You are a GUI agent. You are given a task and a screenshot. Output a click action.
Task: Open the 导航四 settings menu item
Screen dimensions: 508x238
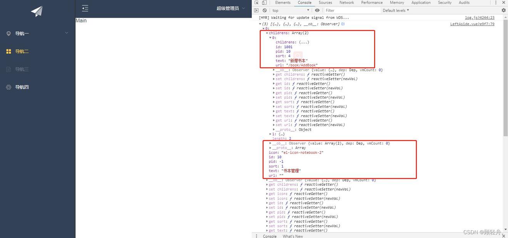[x=22, y=87]
